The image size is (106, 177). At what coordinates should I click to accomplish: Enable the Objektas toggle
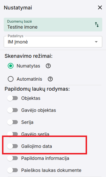click(13, 98)
